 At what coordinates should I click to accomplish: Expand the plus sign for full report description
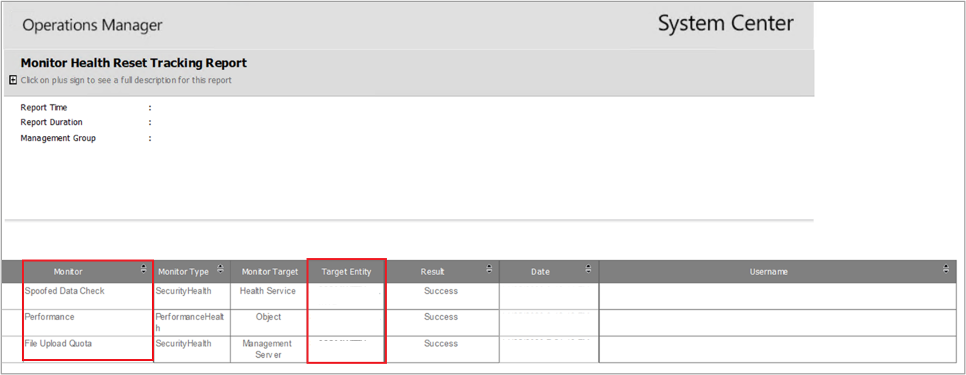coord(12,80)
